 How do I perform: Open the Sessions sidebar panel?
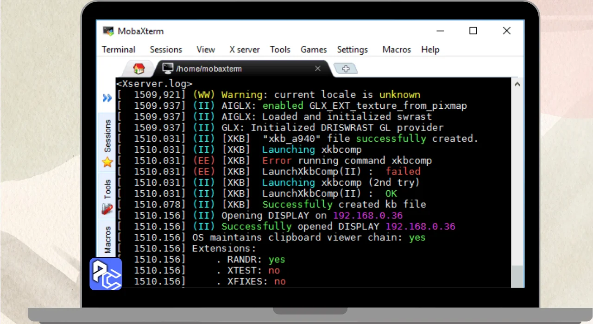point(107,136)
